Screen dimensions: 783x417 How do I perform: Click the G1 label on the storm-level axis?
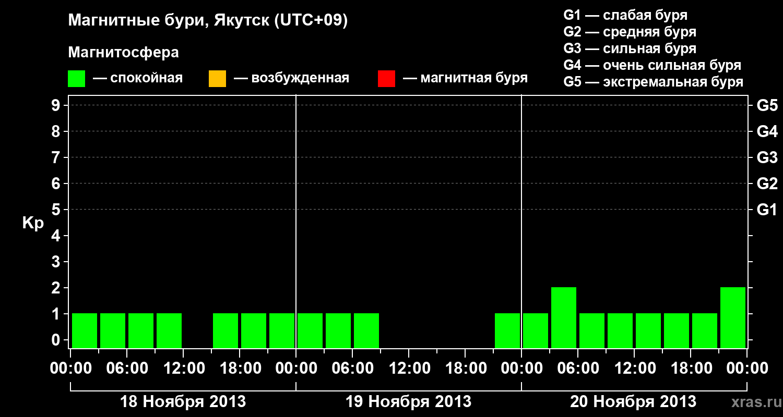pyautogui.click(x=767, y=210)
